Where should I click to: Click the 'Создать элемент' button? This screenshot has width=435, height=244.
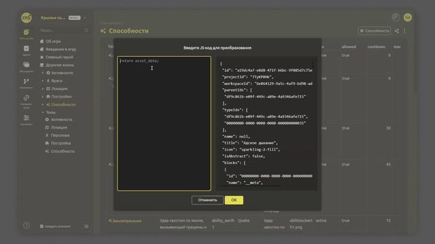click(x=55, y=226)
